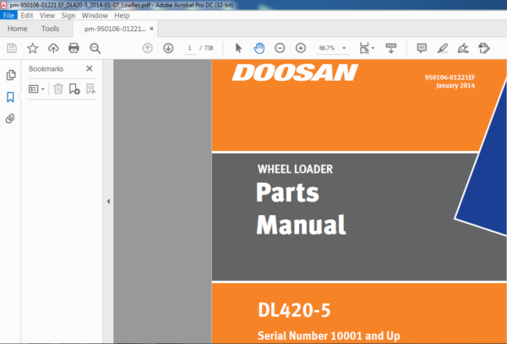Click the upload to cloud icon
The width and height of the screenshot is (507, 344).
click(x=53, y=48)
